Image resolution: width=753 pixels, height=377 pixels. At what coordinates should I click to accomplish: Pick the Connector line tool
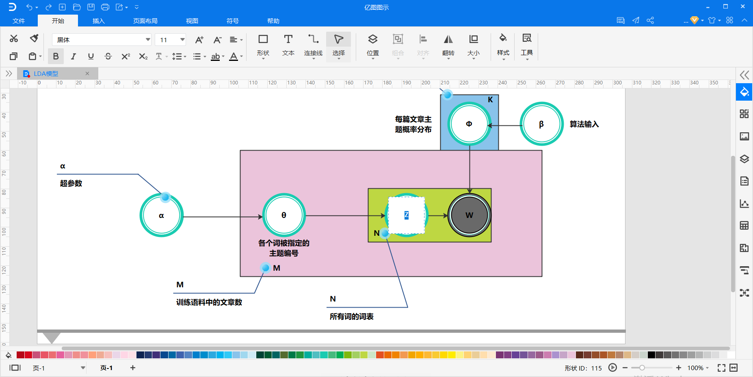pyautogui.click(x=313, y=45)
